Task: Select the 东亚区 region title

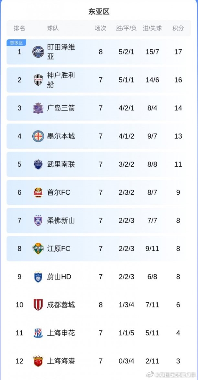Action: click(x=99, y=12)
